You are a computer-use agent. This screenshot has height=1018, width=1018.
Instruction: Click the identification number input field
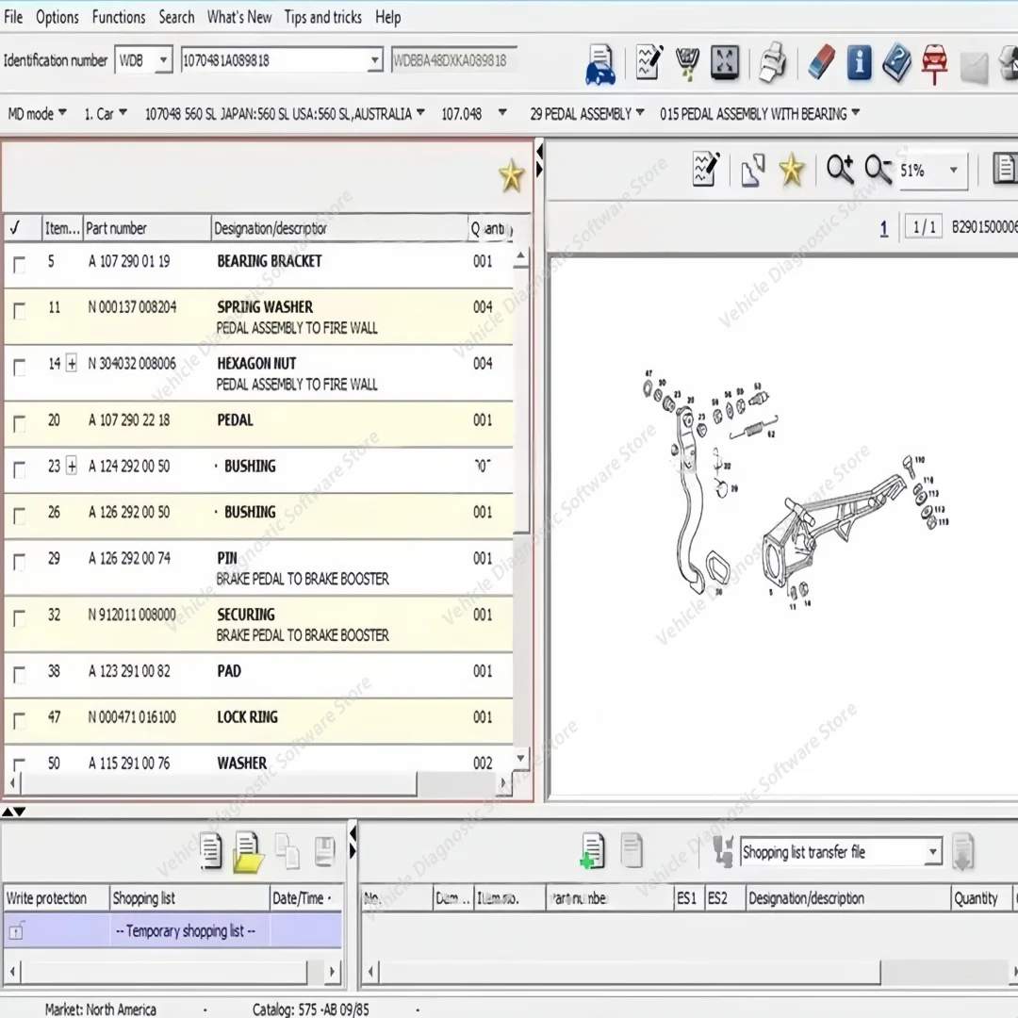(274, 60)
